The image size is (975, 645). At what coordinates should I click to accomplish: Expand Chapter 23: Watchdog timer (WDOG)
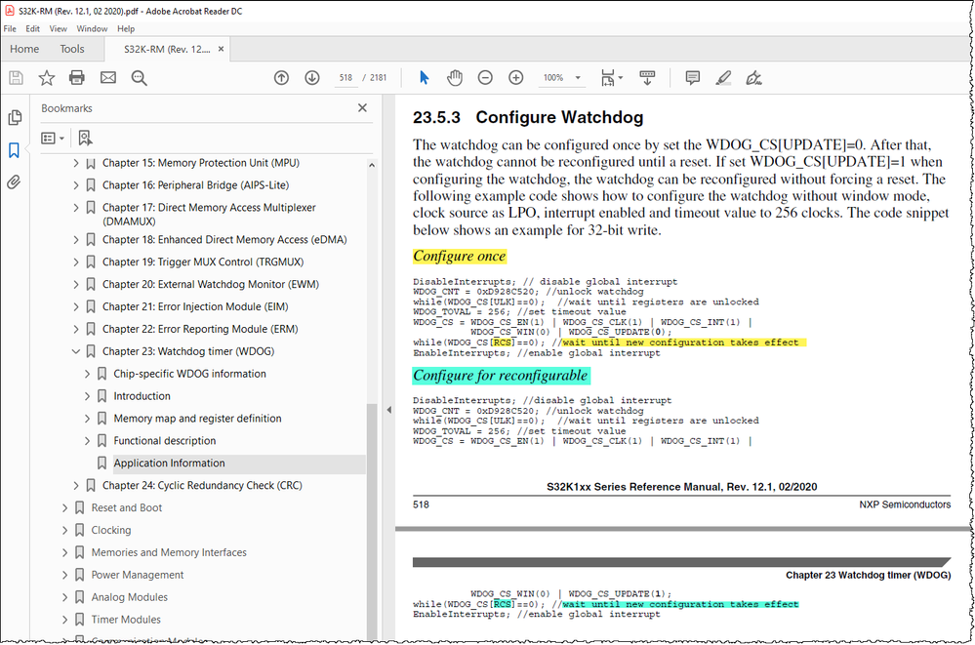pos(76,350)
